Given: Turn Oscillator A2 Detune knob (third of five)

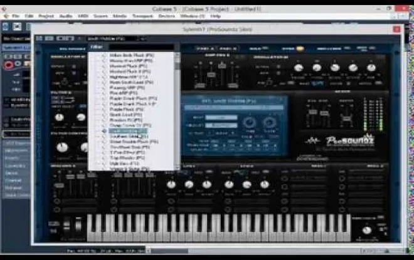Looking at the screenshot, I should pyautogui.click(x=335, y=68).
